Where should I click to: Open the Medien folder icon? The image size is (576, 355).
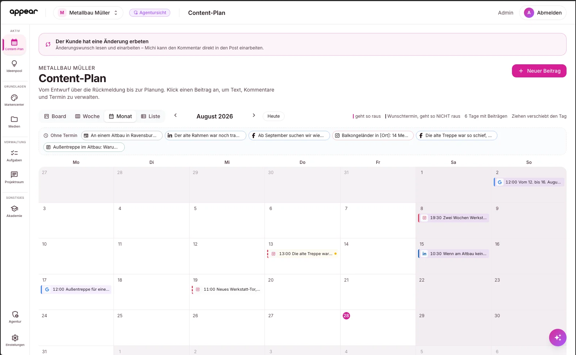tap(14, 119)
